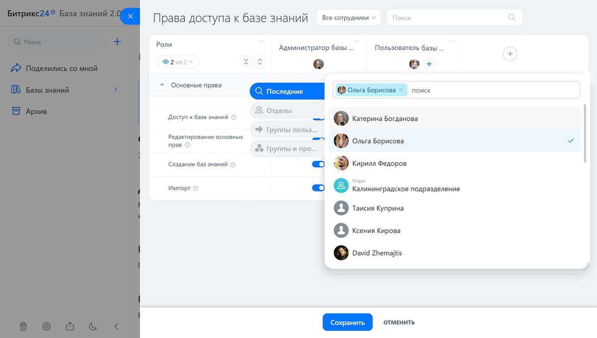
Task: Click the "Администратор базы ..." role title
Action: click(317, 48)
